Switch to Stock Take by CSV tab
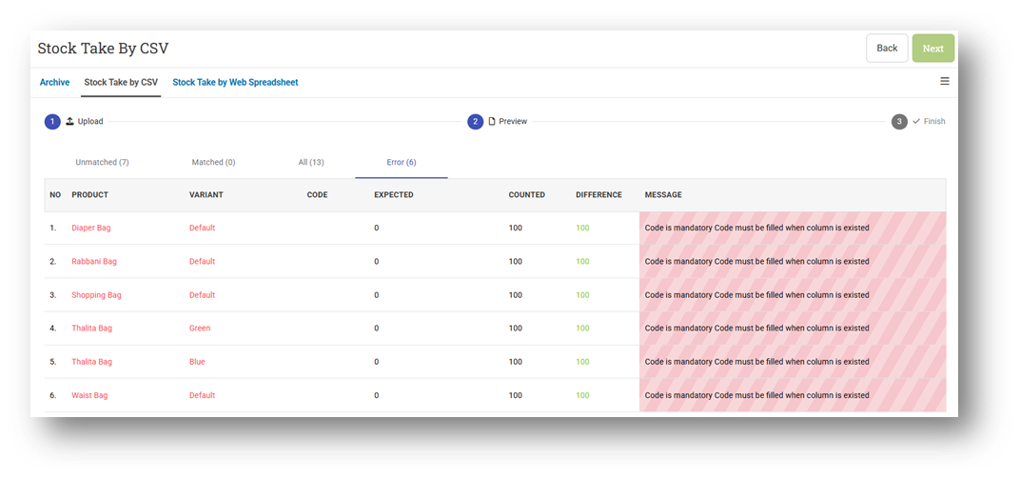 tap(121, 83)
